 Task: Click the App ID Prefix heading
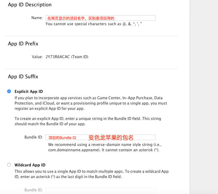click(23, 44)
